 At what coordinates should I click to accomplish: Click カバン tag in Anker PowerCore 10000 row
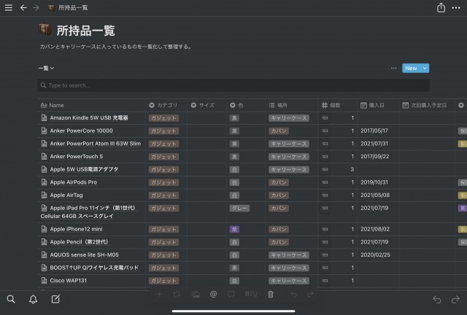tap(279, 131)
